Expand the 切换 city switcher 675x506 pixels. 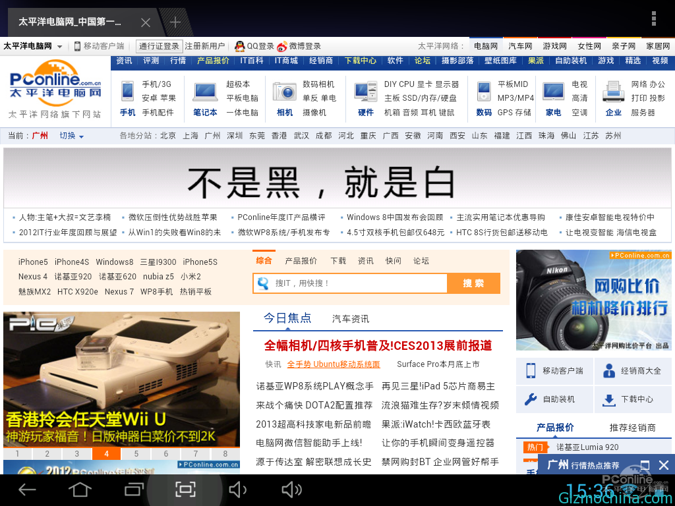72,136
